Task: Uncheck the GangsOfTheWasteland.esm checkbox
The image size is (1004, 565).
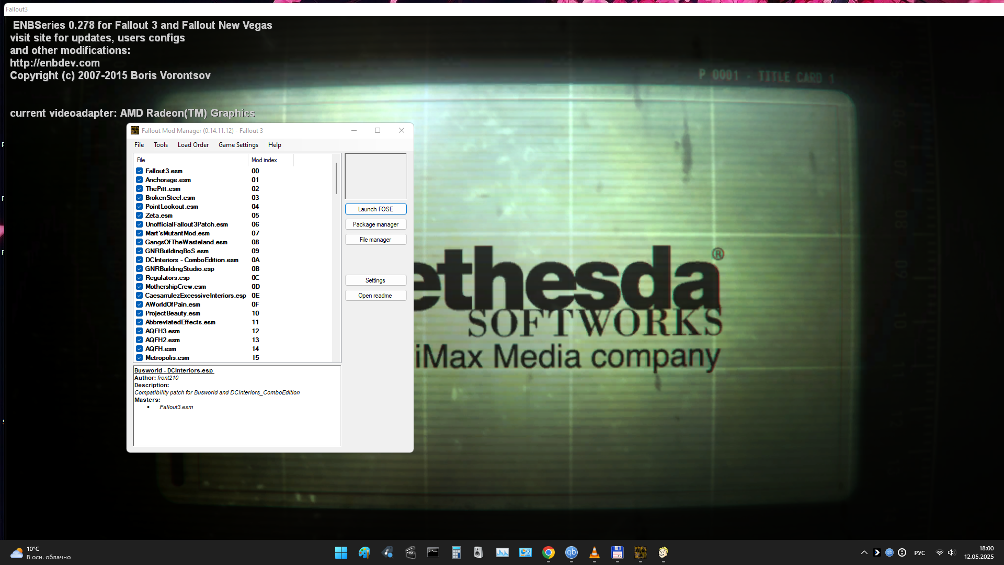Action: coord(140,242)
